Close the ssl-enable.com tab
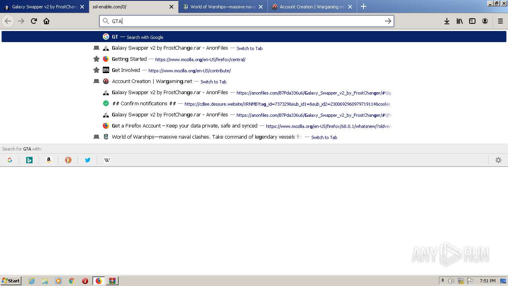The height and width of the screenshot is (286, 508). [171, 7]
